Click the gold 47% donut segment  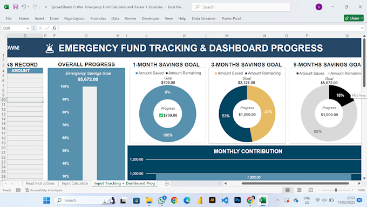coord(268,112)
